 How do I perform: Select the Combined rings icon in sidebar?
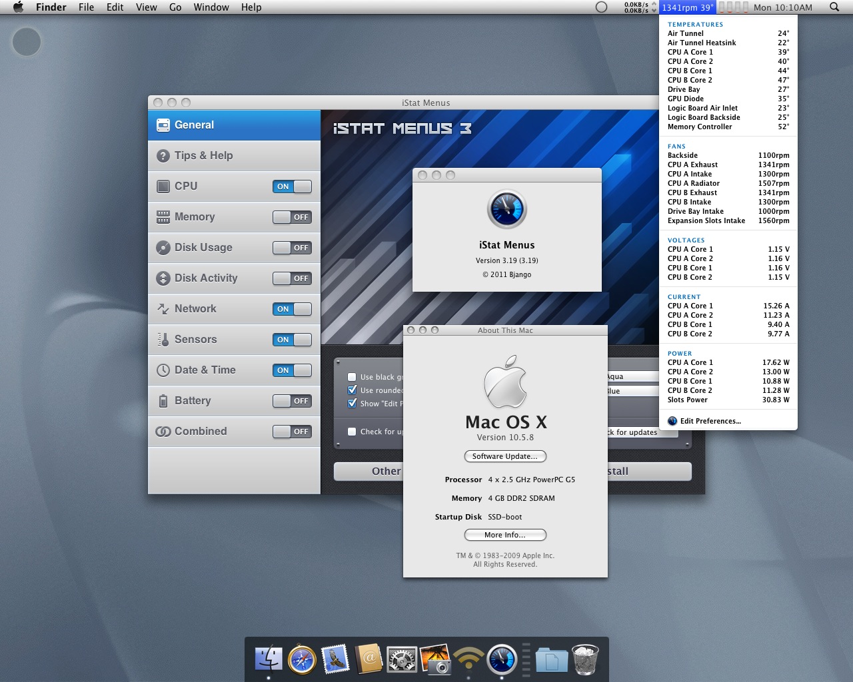pyautogui.click(x=163, y=432)
